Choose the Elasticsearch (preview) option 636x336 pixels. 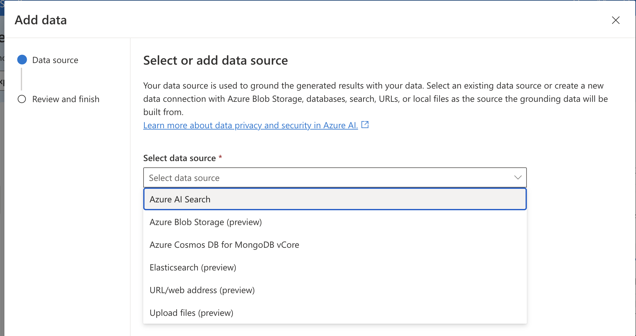click(x=193, y=268)
